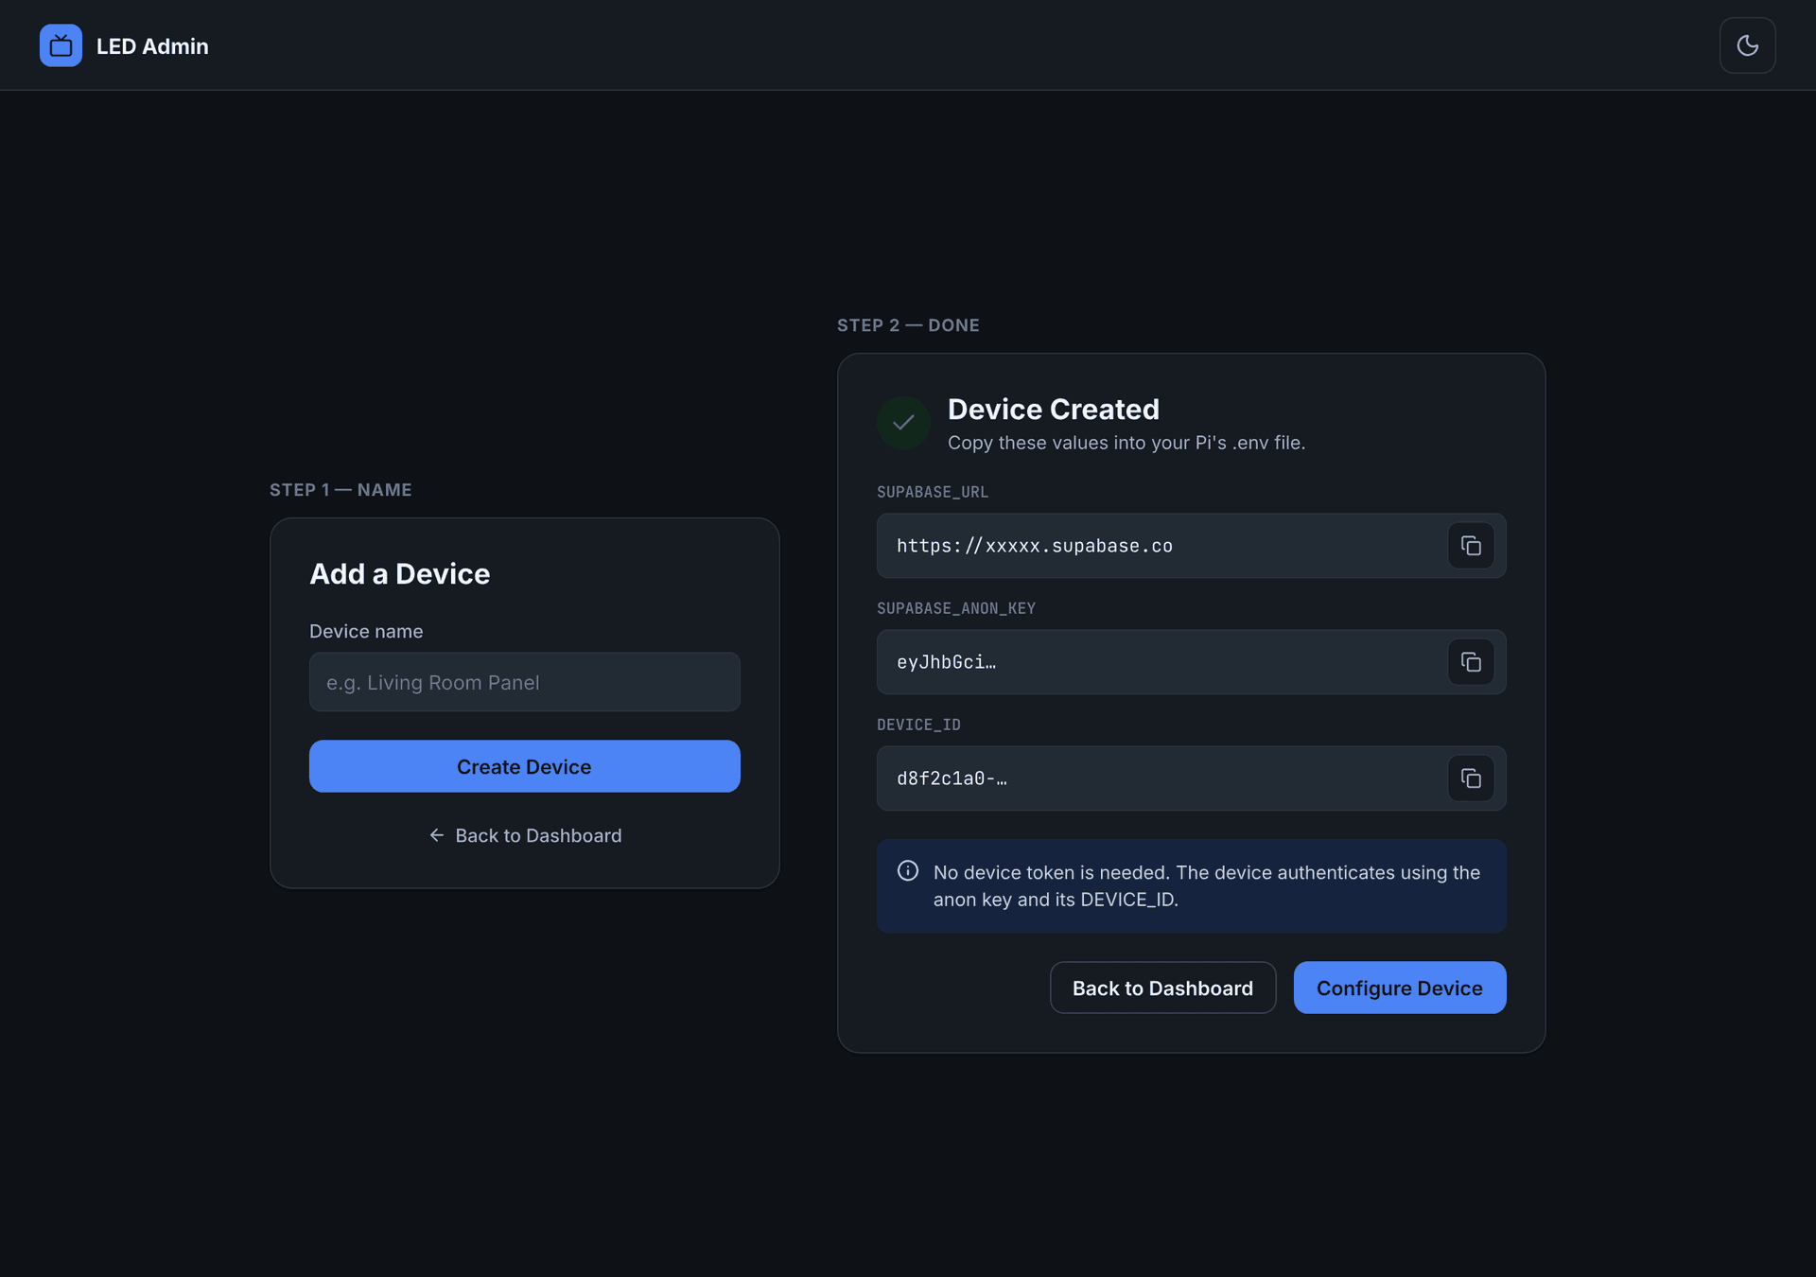Click the Create Device button
This screenshot has height=1277, width=1816.
pyautogui.click(x=524, y=766)
